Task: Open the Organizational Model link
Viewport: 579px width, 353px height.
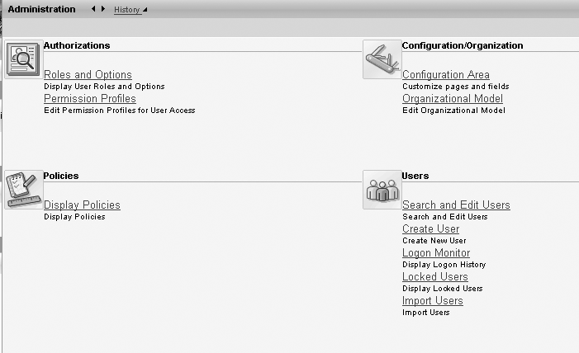Action: tap(453, 99)
